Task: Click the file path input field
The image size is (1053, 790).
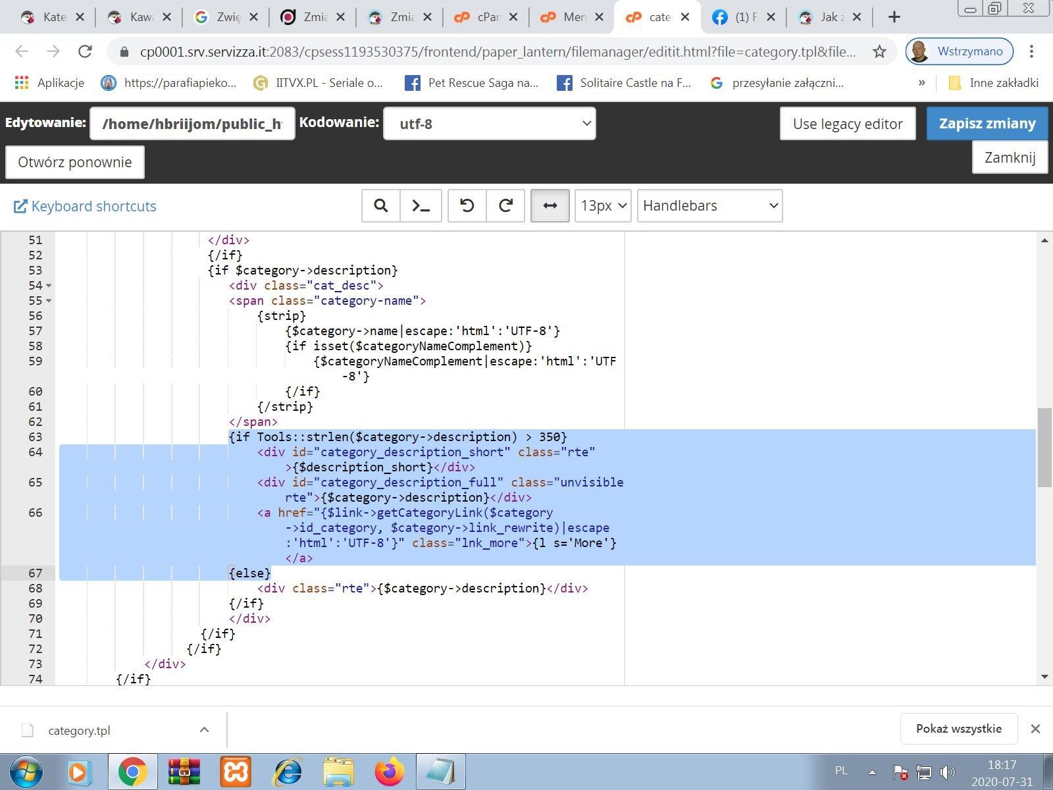Action: coord(192,124)
